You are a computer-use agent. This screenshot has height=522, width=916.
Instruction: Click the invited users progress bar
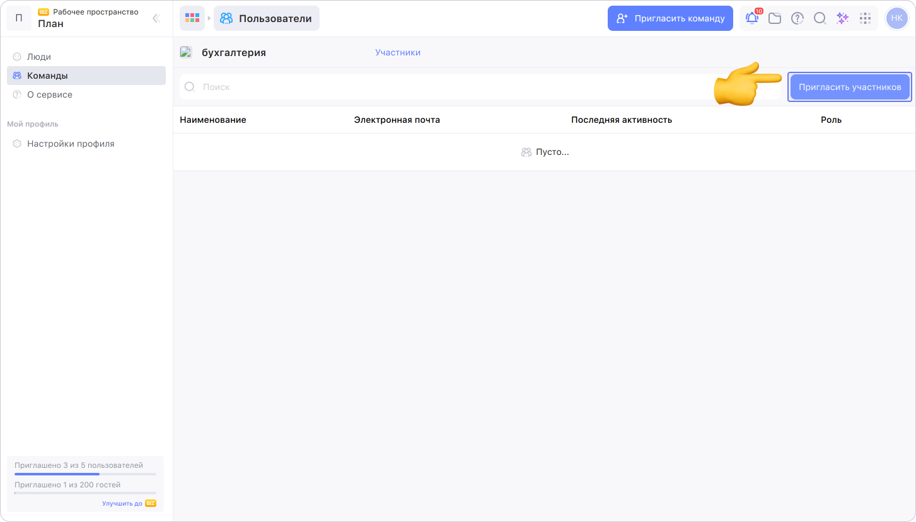(x=85, y=474)
